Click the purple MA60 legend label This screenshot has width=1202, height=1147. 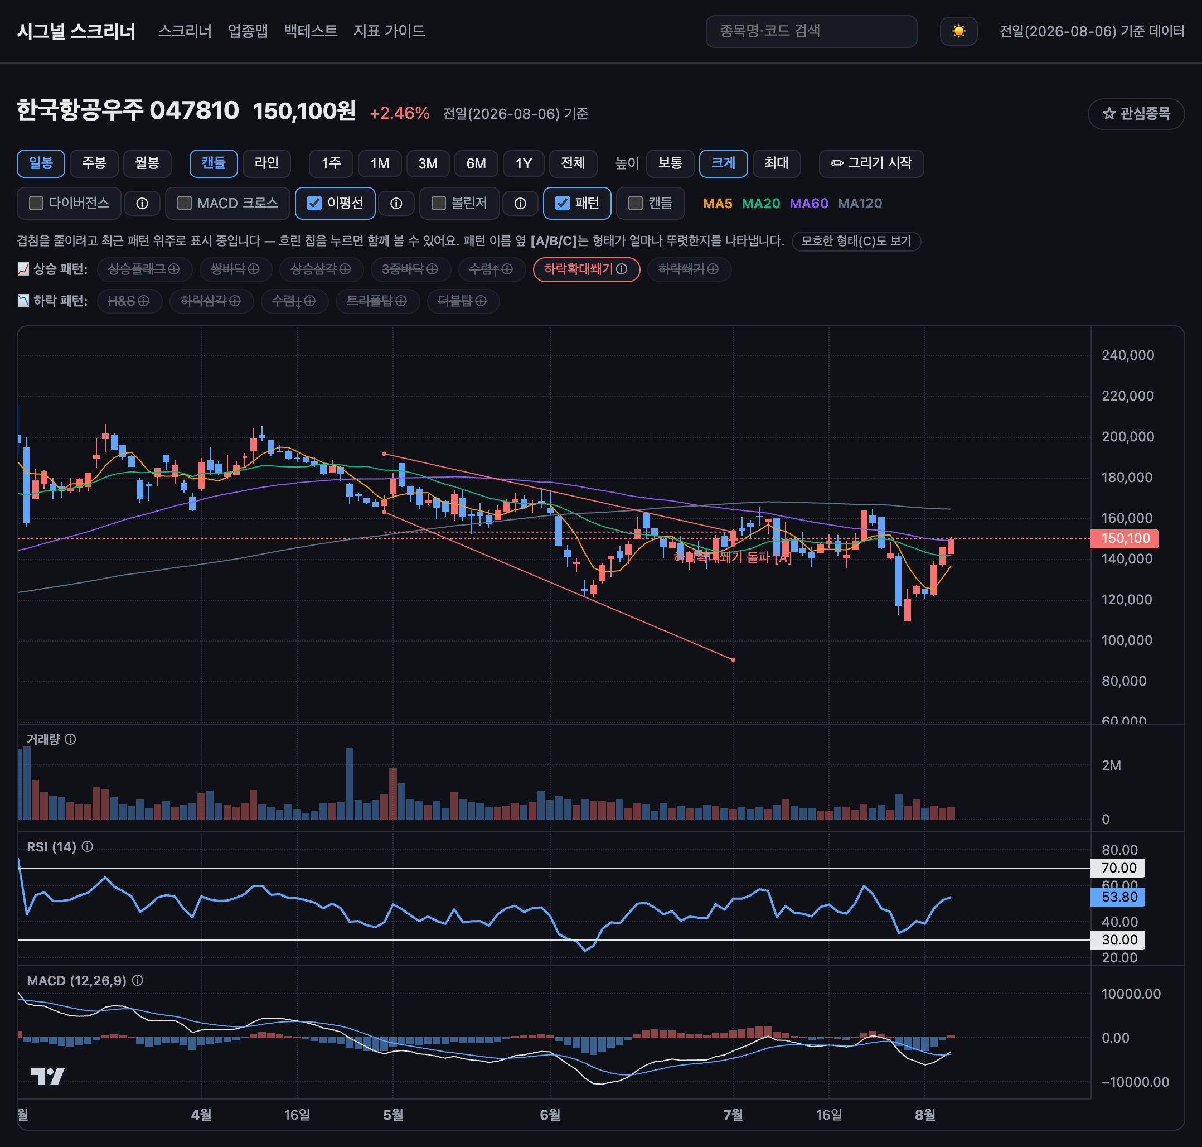tap(809, 204)
